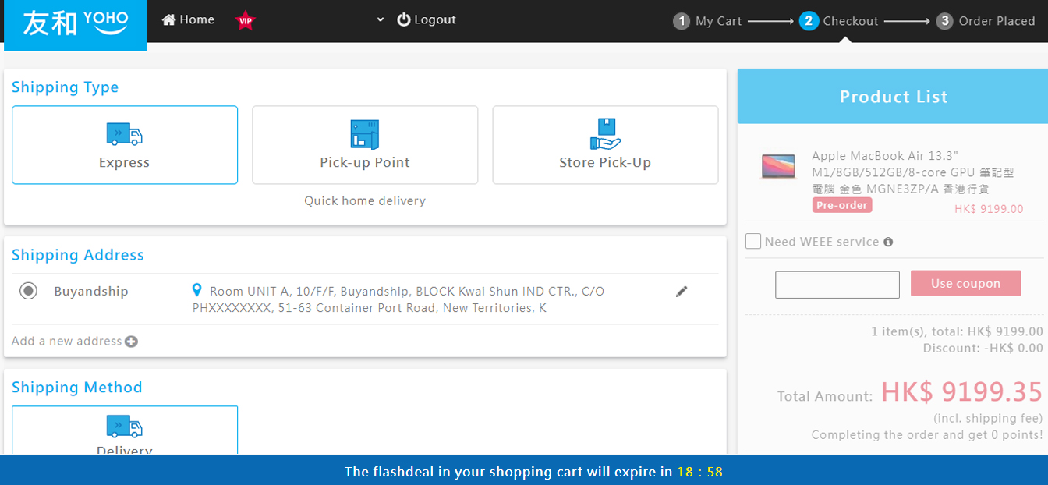Click the Pre-order badge
Image resolution: width=1048 pixels, height=485 pixels.
click(x=842, y=205)
